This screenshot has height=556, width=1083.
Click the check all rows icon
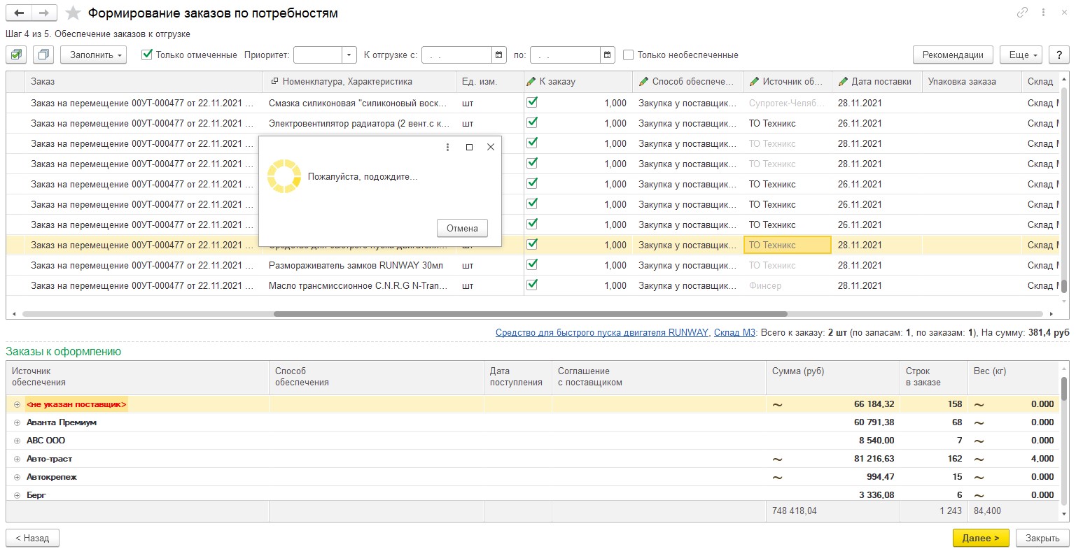click(17, 55)
